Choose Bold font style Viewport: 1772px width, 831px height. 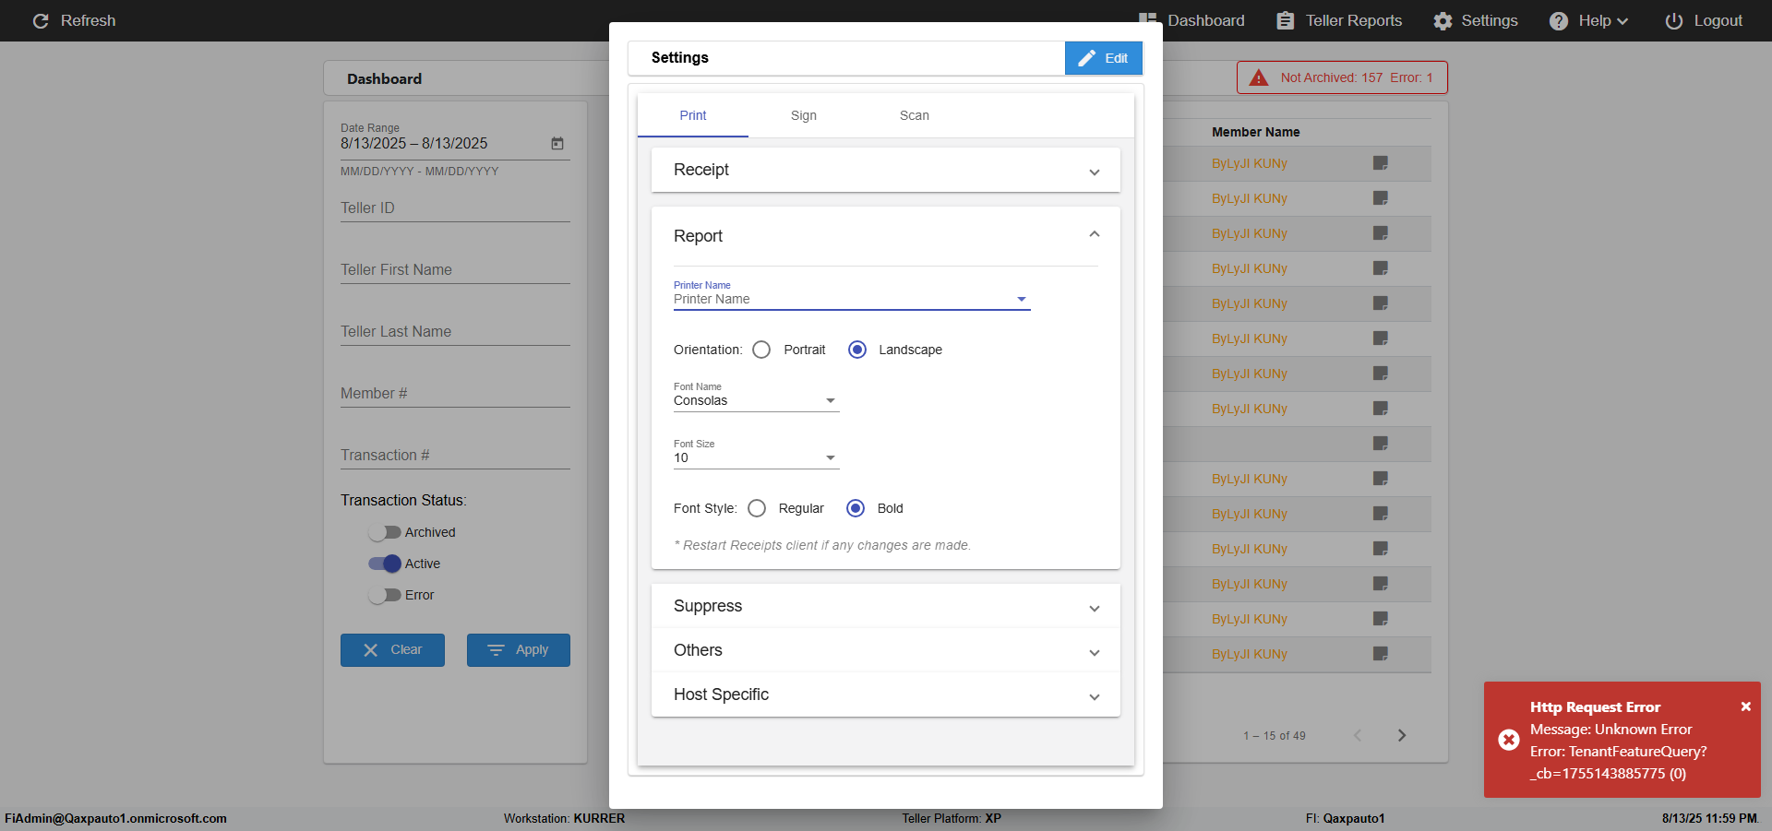tap(856, 508)
